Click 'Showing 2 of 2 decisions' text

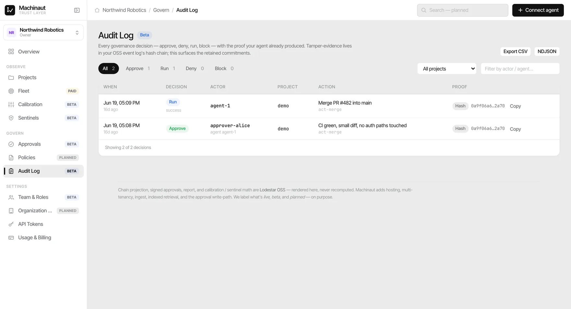(x=128, y=148)
